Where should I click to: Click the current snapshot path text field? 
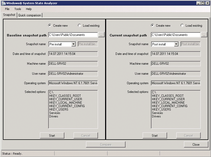[x=176, y=35]
